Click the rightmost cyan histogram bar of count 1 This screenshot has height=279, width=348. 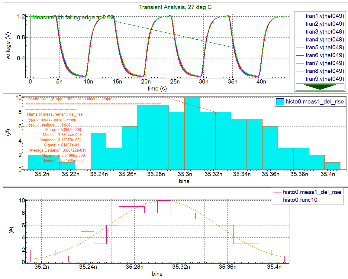click(333, 166)
